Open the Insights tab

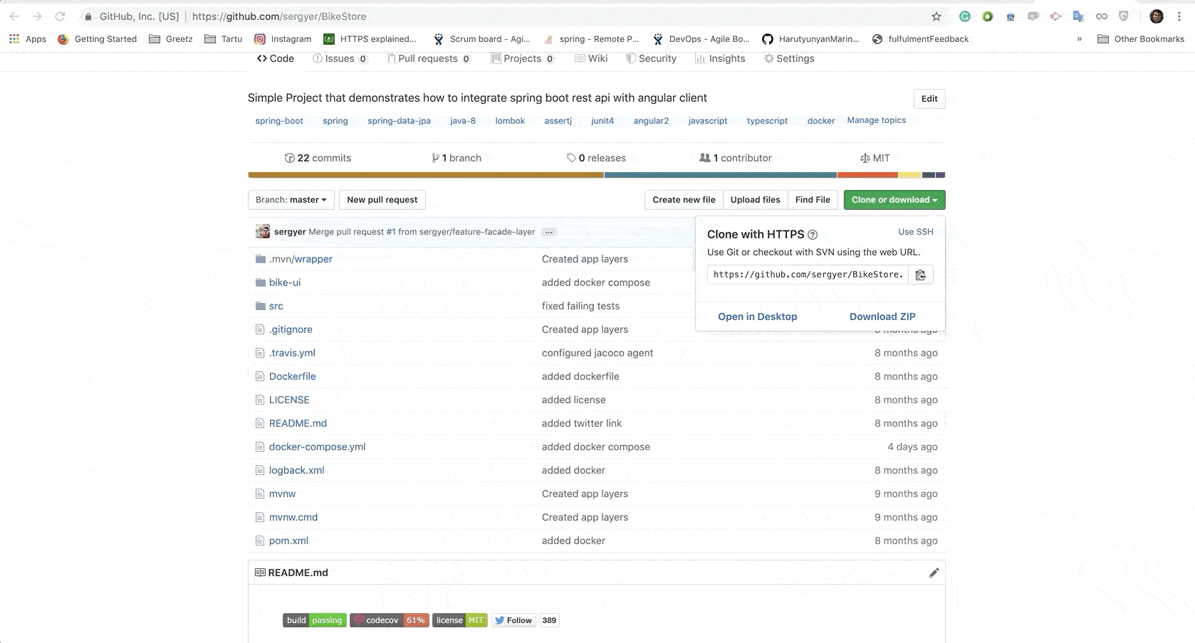coord(720,58)
